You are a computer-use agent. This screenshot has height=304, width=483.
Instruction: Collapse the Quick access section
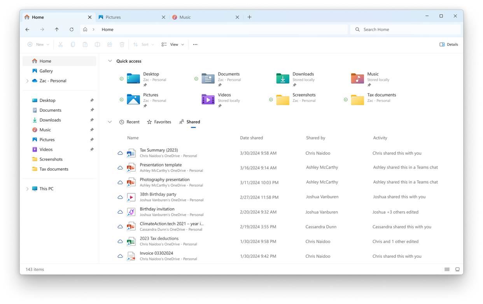(x=110, y=61)
